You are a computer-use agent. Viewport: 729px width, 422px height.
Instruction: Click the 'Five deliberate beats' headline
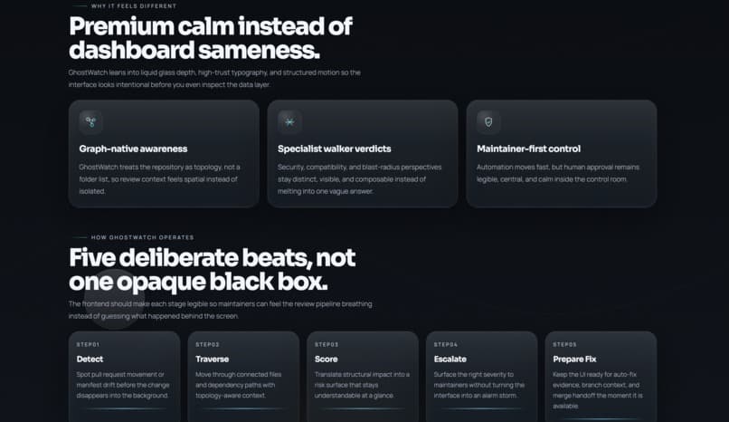(212, 258)
